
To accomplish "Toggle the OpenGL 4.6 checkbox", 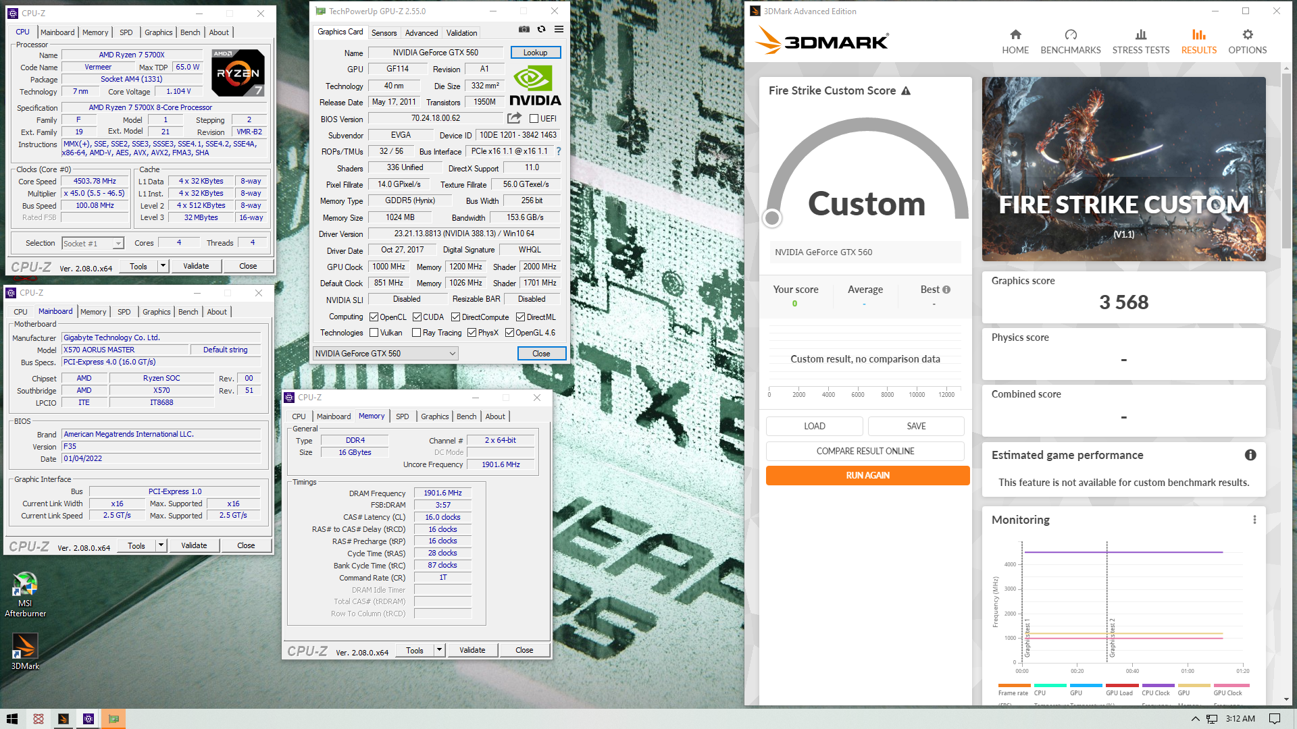I will point(509,333).
